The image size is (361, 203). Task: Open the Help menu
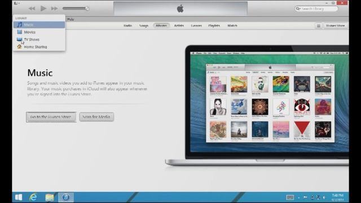click(71, 19)
